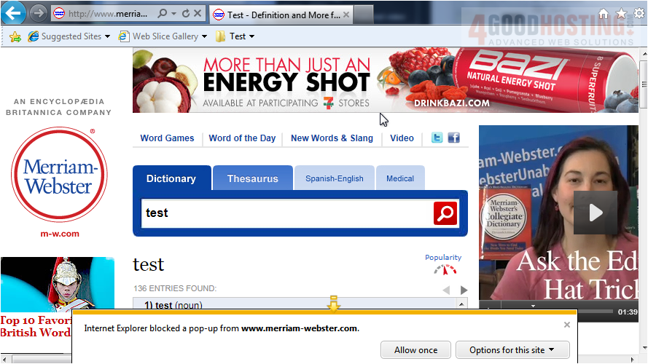Click the red magnifier search button
648x364 pixels.
click(445, 213)
